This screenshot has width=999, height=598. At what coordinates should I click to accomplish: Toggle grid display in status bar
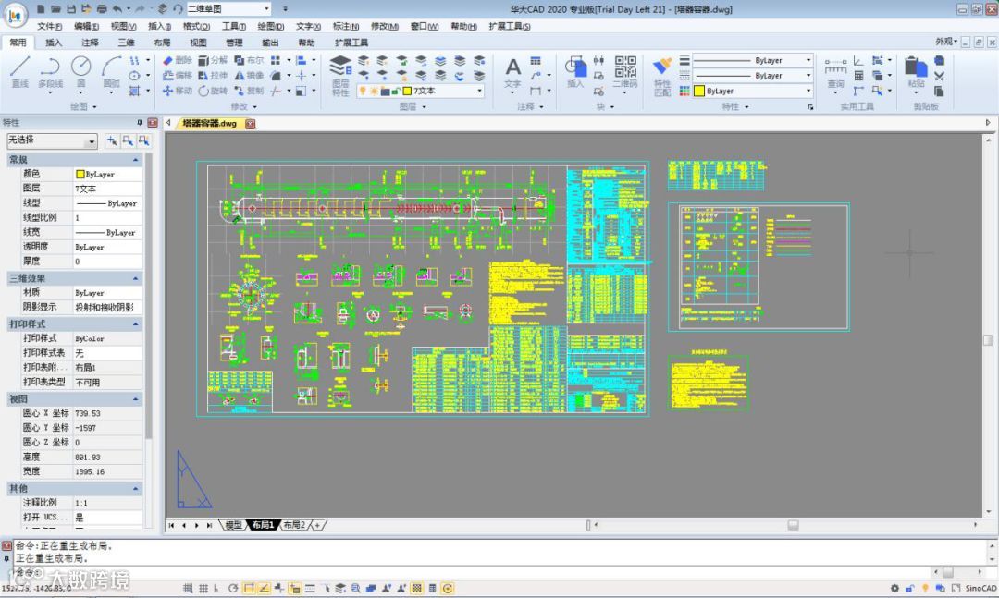(203, 589)
